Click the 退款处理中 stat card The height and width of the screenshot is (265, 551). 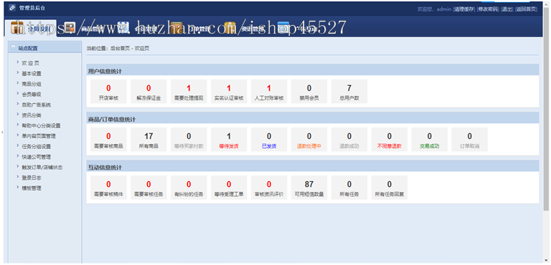point(309,140)
